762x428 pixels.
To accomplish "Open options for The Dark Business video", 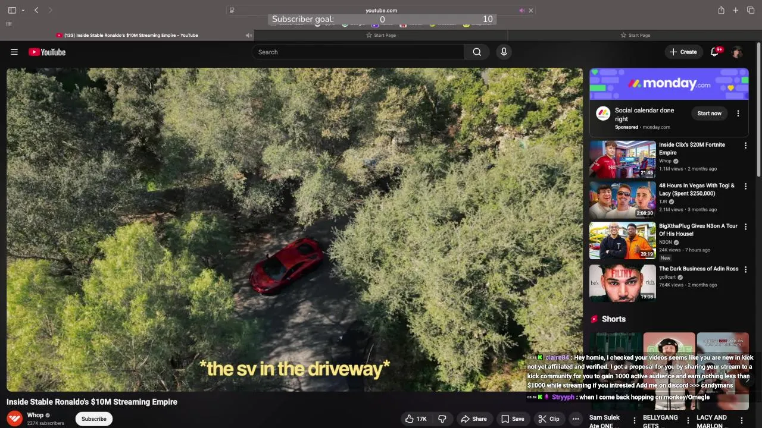I will [745, 270].
